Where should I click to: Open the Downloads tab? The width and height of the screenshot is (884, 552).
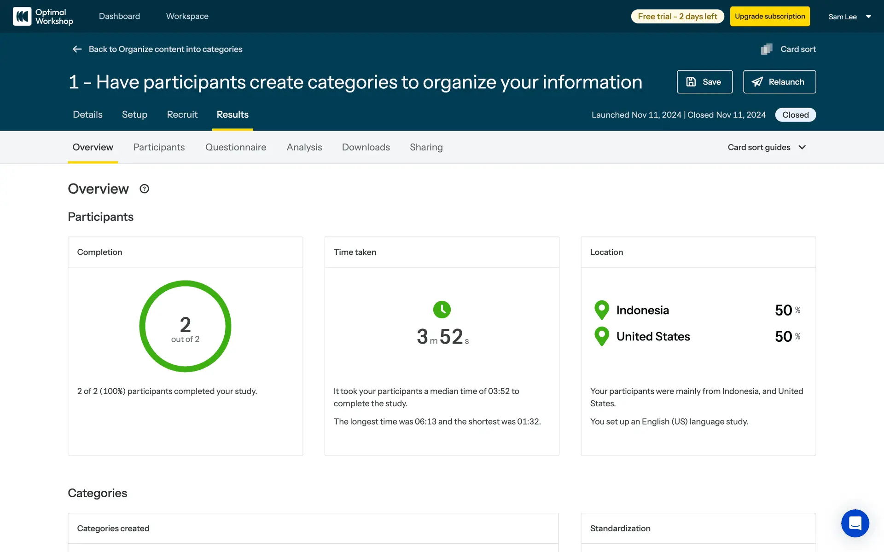point(366,147)
